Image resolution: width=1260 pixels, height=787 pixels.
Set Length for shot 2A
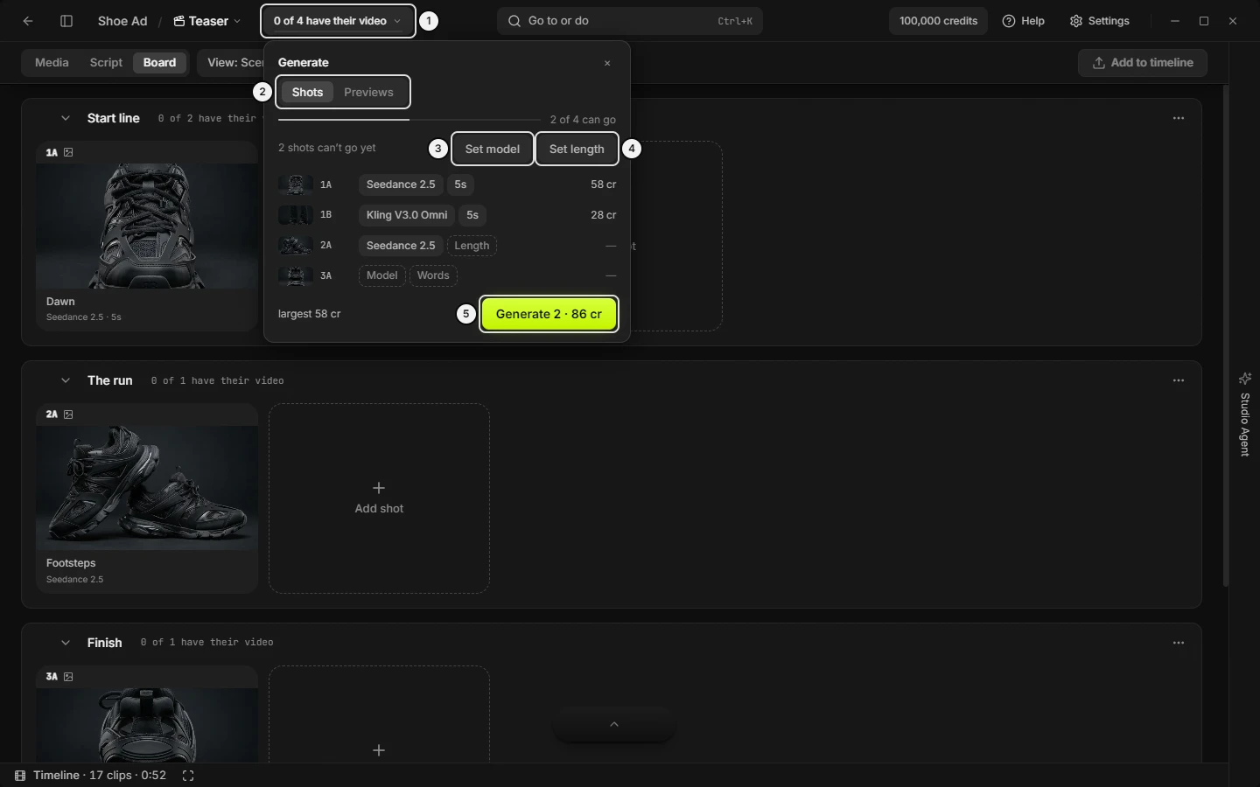tap(472, 246)
